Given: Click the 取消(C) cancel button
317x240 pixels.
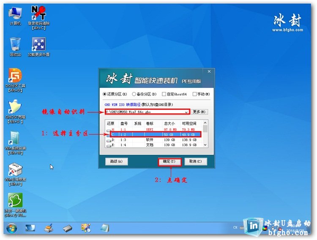Looking at the screenshot, I should 196,161.
